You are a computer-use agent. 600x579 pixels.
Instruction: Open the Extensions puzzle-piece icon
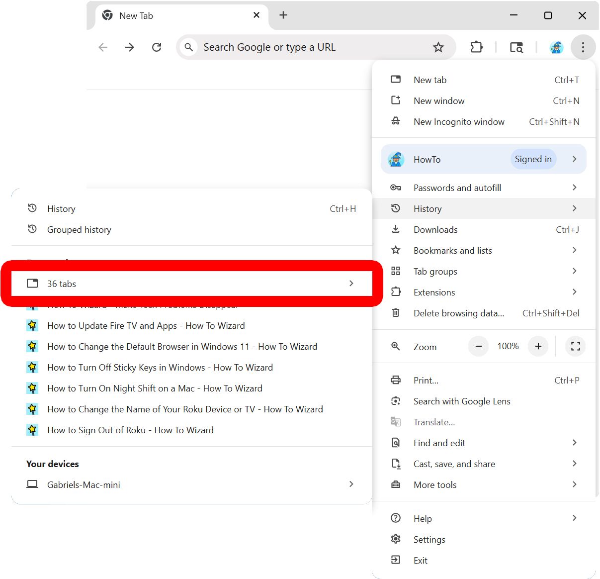[x=476, y=47]
